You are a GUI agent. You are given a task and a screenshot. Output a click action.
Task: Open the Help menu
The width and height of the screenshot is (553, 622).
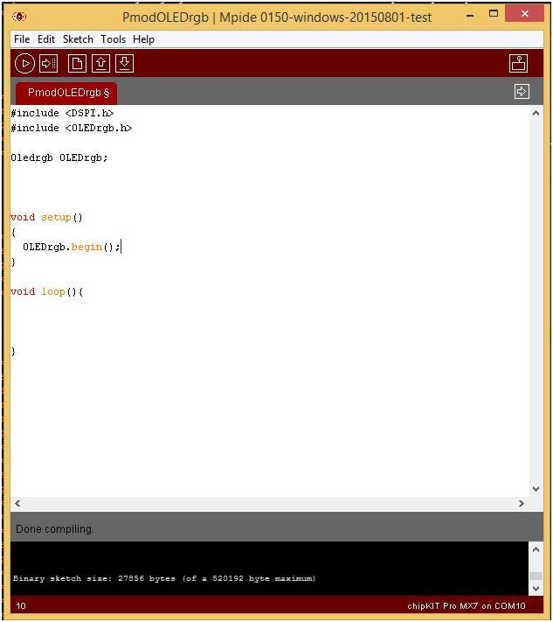tap(143, 39)
